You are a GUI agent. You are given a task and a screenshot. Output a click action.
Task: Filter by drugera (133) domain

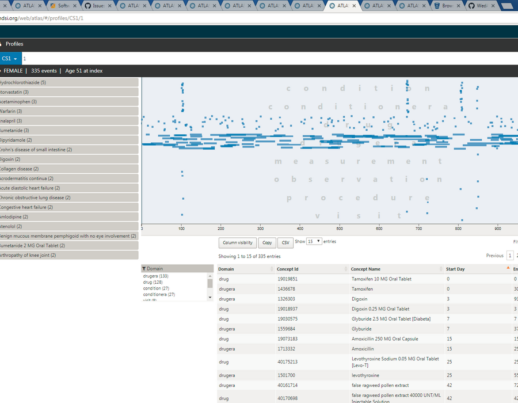click(x=155, y=276)
